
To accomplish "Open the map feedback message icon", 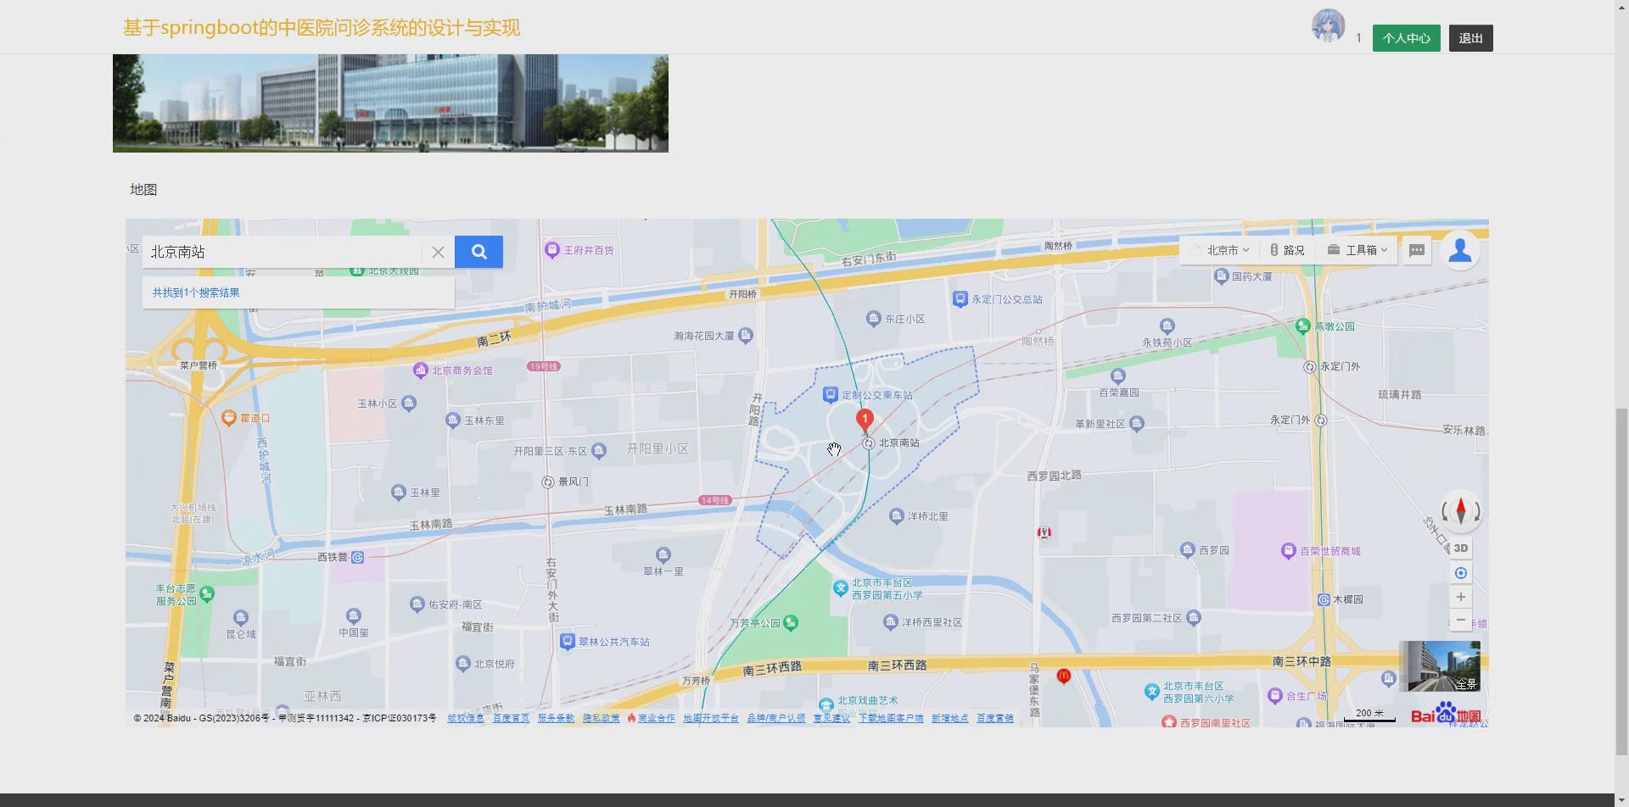I will [1417, 250].
